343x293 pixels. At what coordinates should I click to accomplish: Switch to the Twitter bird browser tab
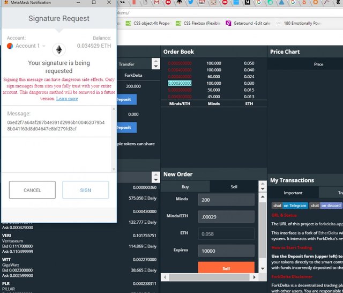tap(191, 2)
